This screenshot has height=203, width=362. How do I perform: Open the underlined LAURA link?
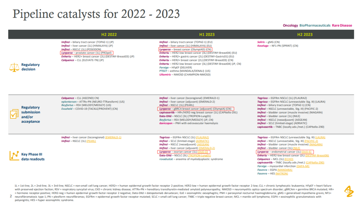point(320,137)
